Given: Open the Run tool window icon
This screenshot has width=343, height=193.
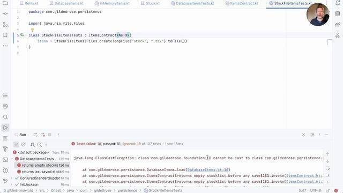Looking at the screenshot, I should (5, 128).
